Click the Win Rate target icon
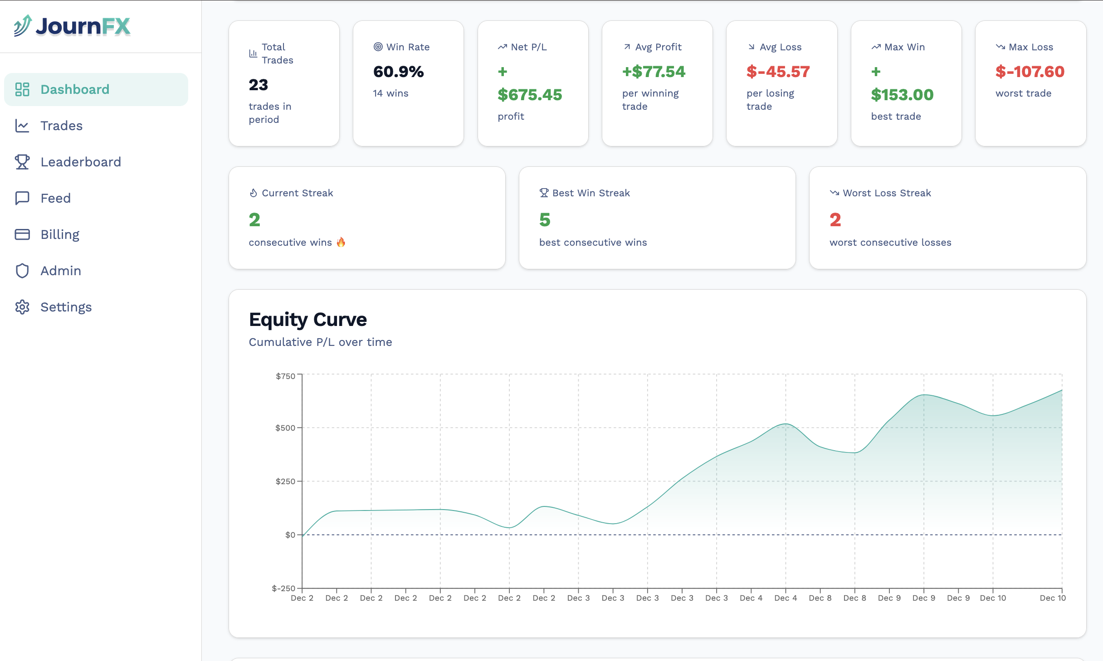Screen dimensions: 1103x661 coord(378,47)
